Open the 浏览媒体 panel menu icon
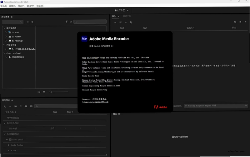 [x=12, y=17]
